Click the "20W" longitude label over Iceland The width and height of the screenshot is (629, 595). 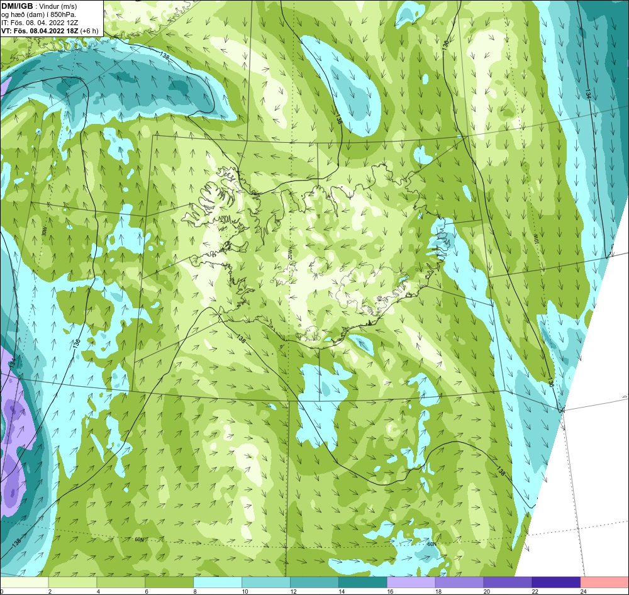289,255
